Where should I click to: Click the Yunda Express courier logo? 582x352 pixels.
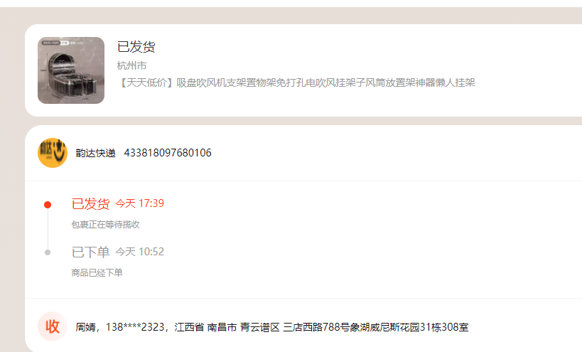click(x=53, y=153)
